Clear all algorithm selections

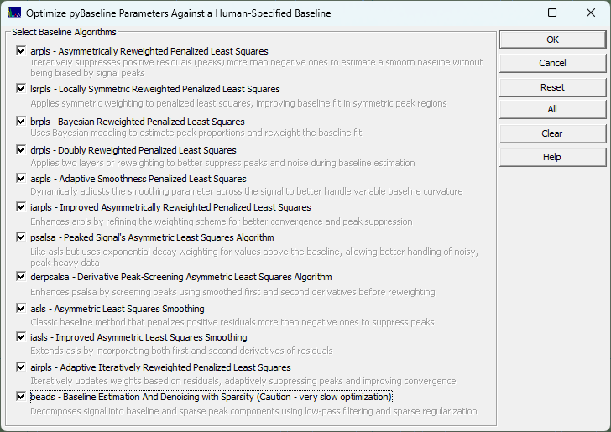pos(552,133)
